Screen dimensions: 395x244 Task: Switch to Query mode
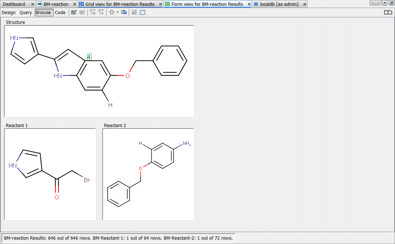[x=26, y=13]
